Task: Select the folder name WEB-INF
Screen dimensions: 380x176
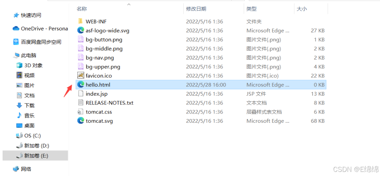Action: (x=96, y=21)
